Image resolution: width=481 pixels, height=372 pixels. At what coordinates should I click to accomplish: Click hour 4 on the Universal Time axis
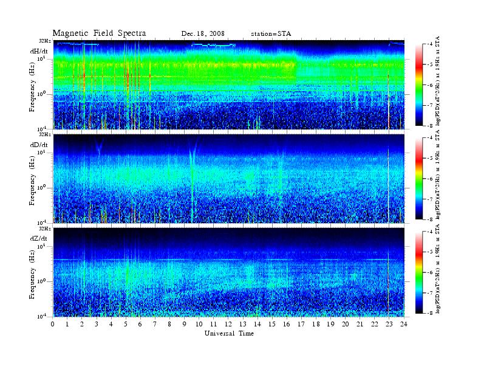click(111, 324)
